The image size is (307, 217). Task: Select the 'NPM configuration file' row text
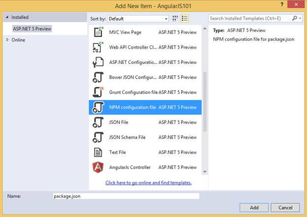point(132,107)
